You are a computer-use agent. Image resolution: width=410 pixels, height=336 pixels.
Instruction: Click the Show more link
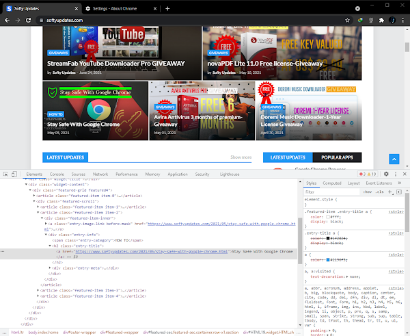click(241, 157)
